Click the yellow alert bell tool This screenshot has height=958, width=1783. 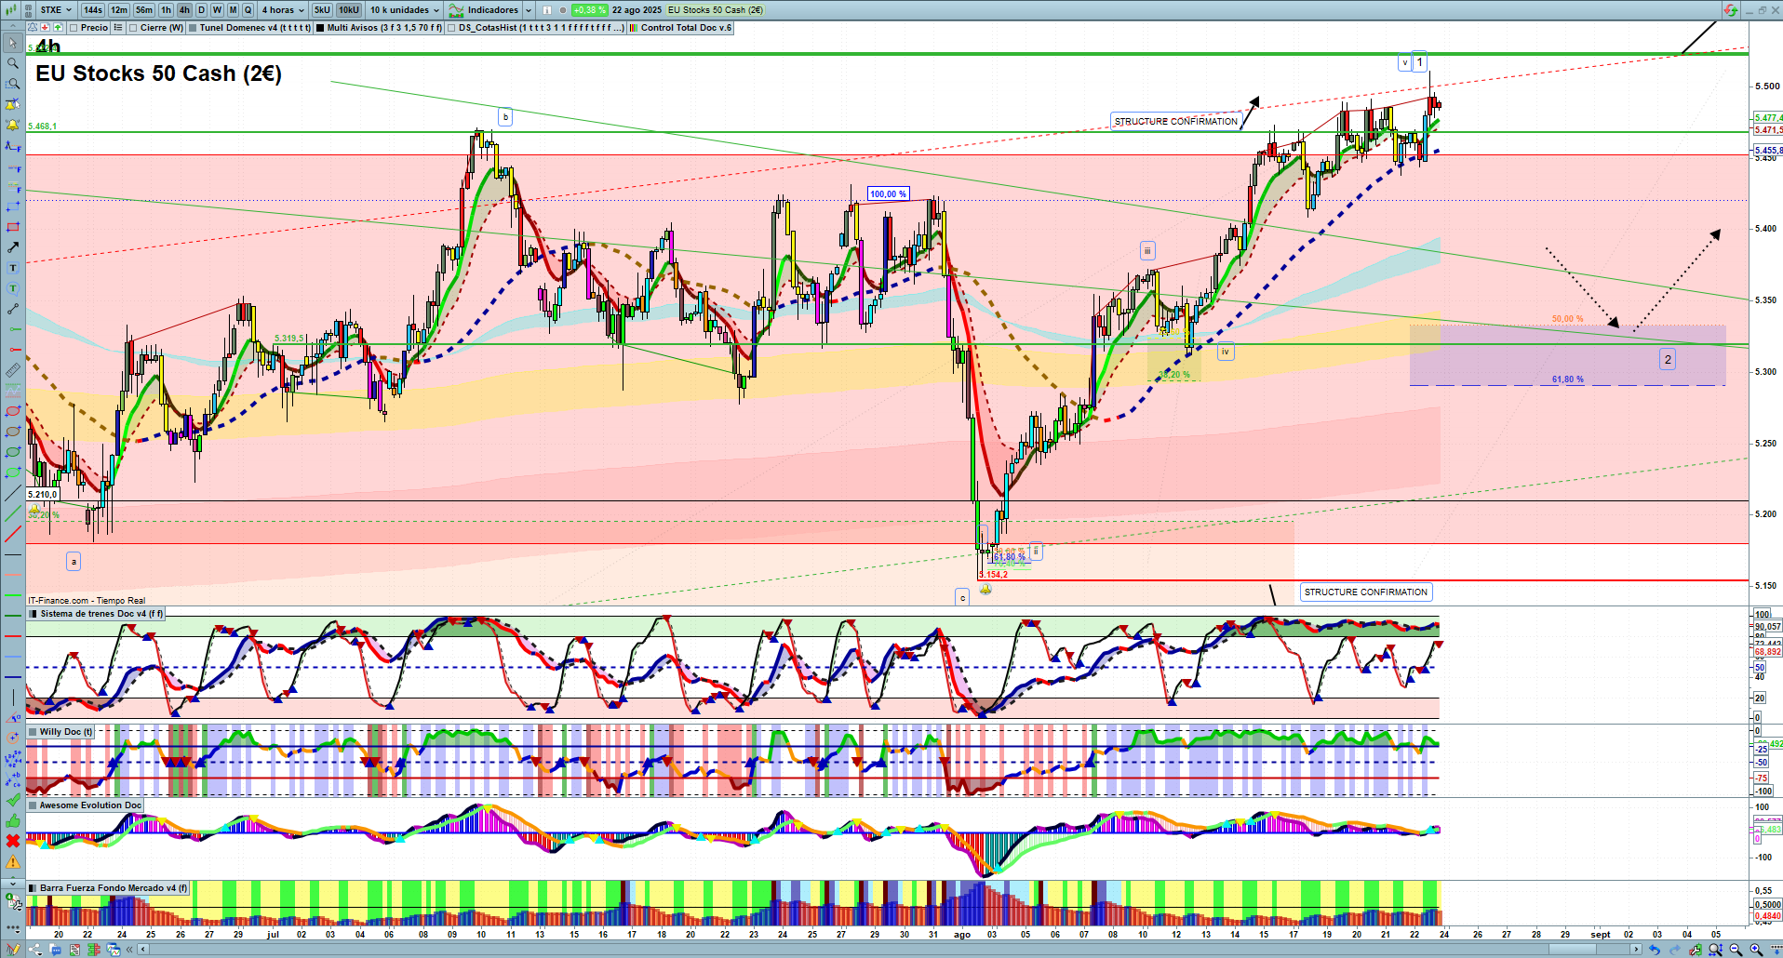[x=13, y=125]
